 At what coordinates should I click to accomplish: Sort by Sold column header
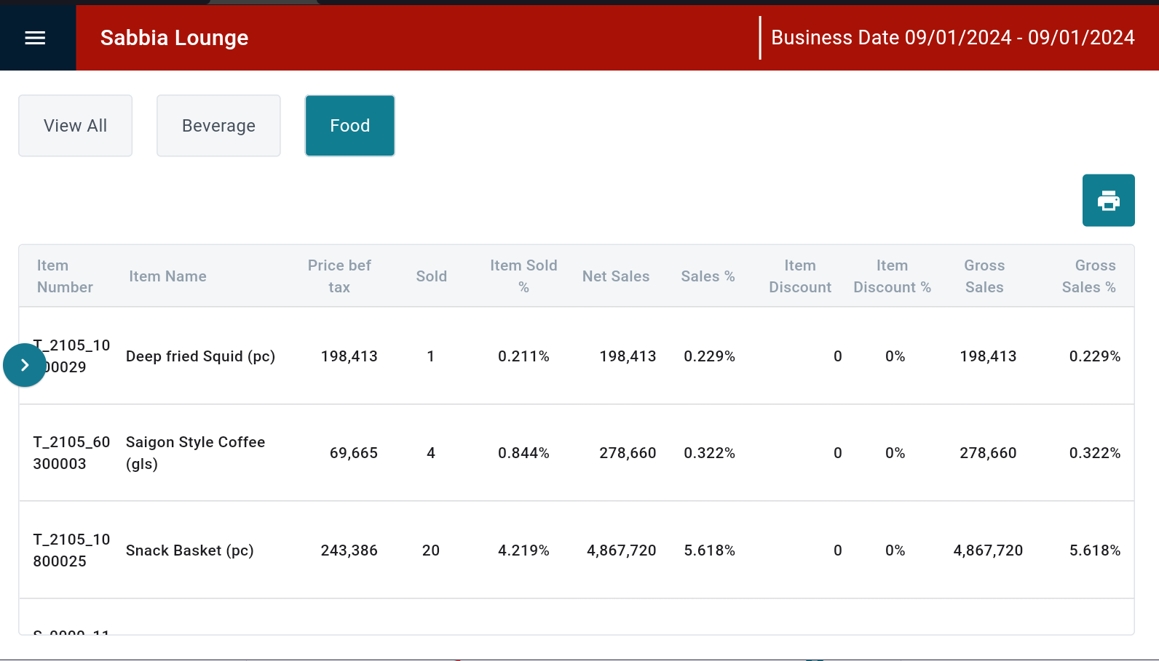click(431, 276)
